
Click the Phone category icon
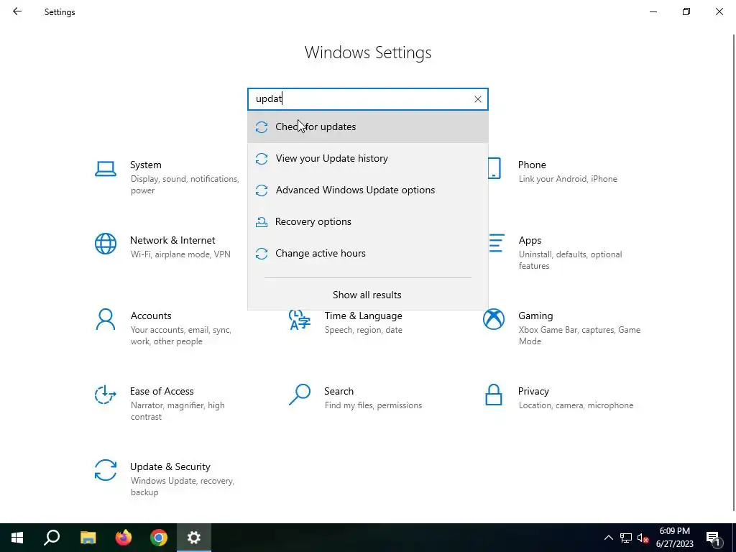coord(494,168)
